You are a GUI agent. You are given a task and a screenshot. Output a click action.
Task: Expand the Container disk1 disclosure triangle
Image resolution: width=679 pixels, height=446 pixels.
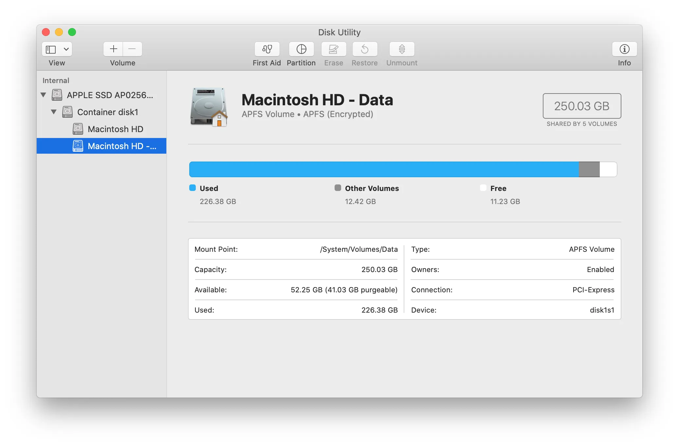pyautogui.click(x=54, y=111)
